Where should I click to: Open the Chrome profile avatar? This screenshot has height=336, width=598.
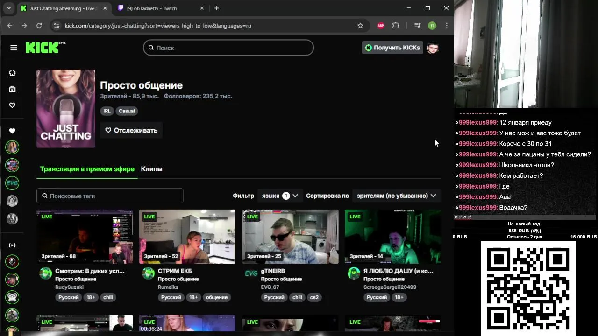(432, 26)
